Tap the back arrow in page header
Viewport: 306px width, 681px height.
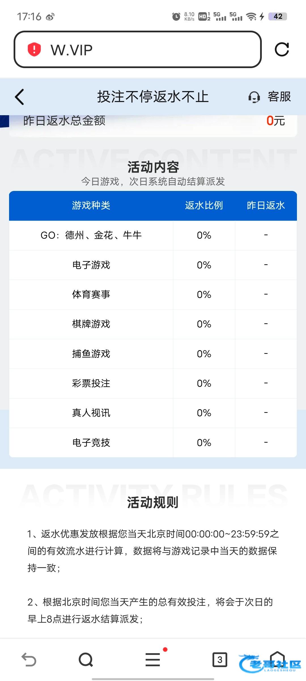(x=19, y=97)
